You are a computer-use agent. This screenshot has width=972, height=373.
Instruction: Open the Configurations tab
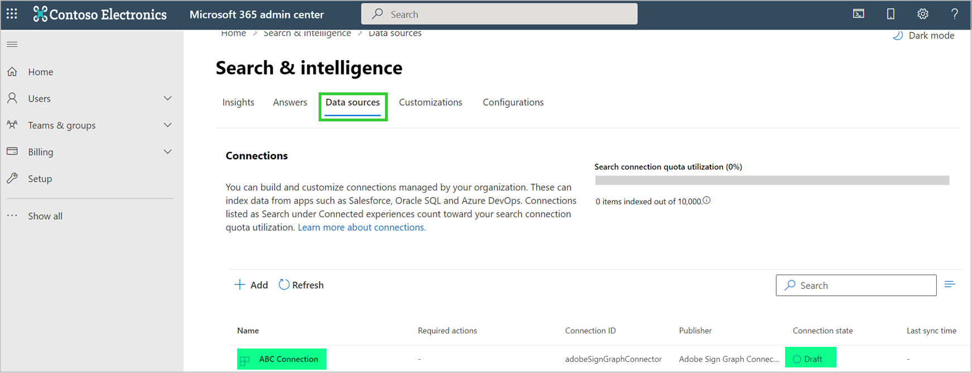pos(513,102)
